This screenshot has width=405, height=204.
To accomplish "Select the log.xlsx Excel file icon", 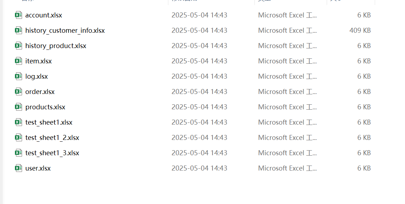I will pos(19,76).
